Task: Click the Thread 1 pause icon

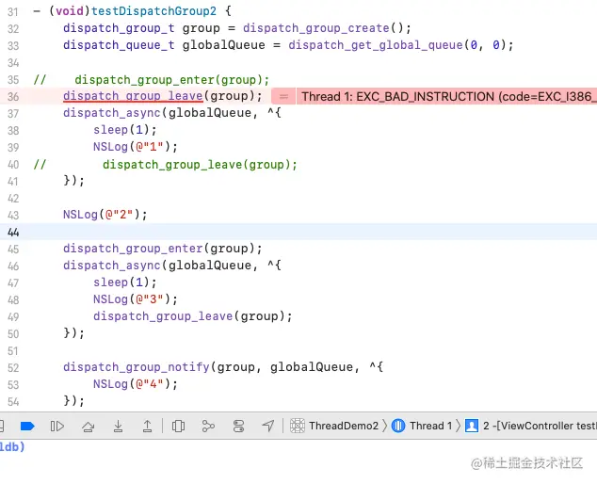Action: [398, 426]
